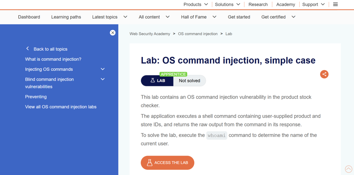Click the back chevron beside Back to all topics

coord(28,48)
